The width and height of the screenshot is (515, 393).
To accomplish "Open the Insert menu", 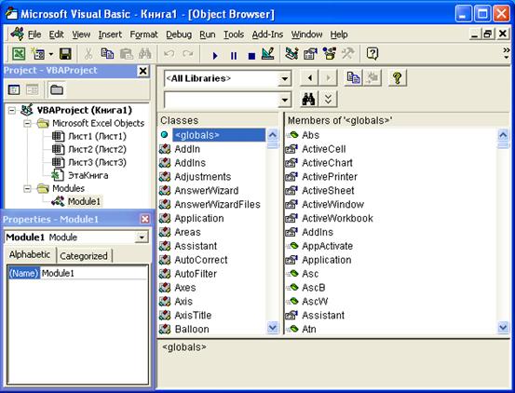I will tap(110, 34).
